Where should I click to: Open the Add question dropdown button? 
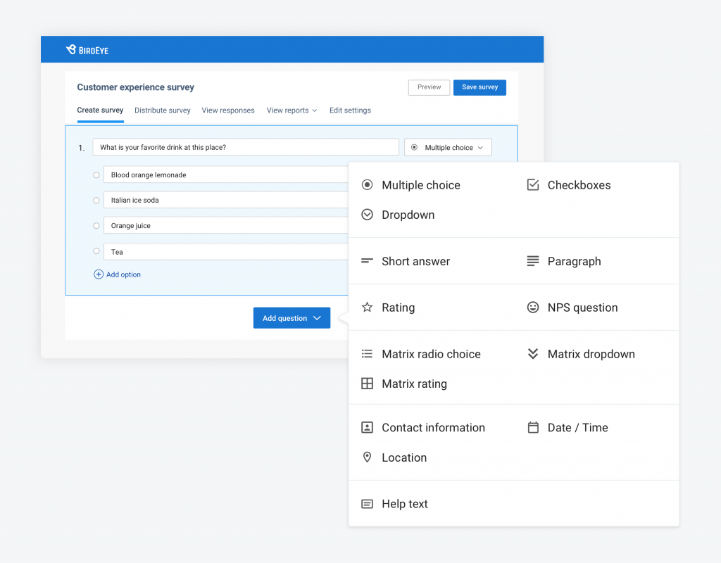[x=291, y=318]
